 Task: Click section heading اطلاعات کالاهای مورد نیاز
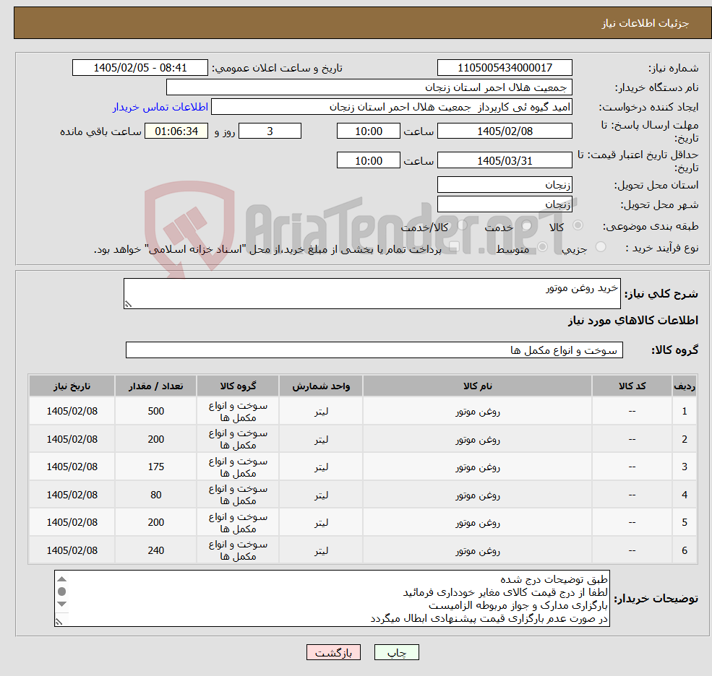pyautogui.click(x=633, y=321)
